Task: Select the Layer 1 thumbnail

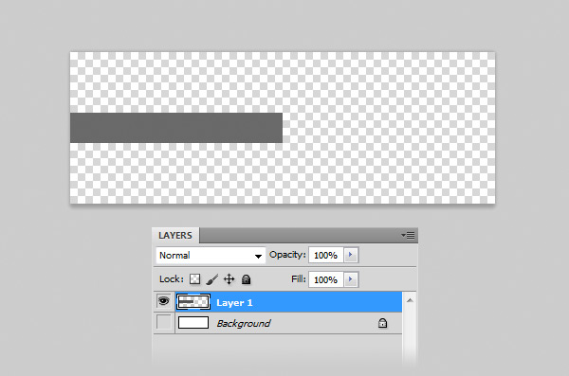Action: pos(193,302)
